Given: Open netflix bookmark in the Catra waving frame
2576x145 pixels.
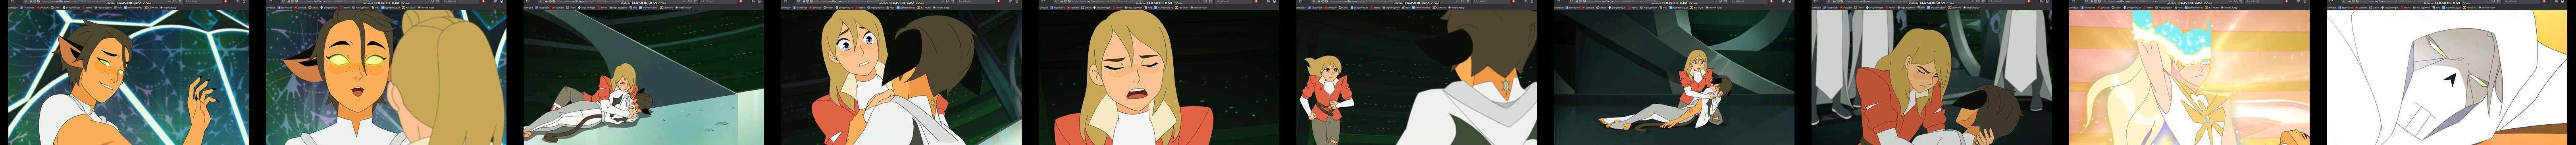Looking at the screenshot, I should pos(87,8).
